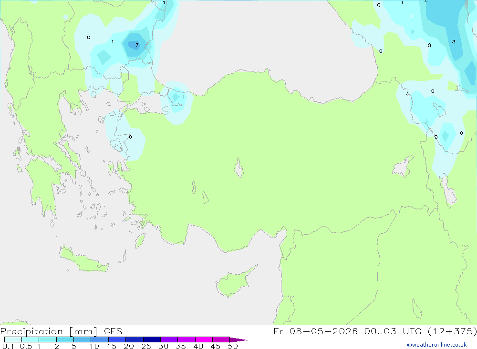This screenshot has height=349, width=477.
Task: Click the 'Precipitation [mm]' title text
Action: [x=49, y=331]
